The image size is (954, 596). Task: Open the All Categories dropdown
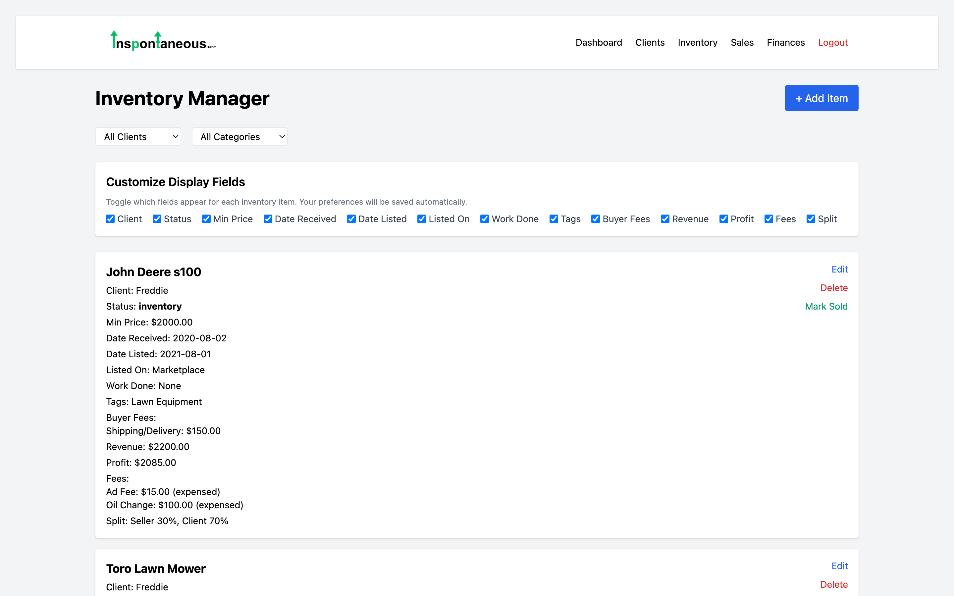[x=239, y=136]
